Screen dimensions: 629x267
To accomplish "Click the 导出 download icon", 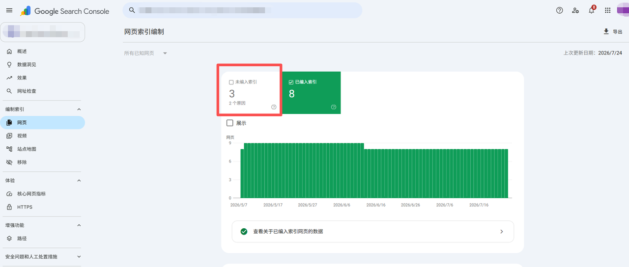I will point(606,31).
